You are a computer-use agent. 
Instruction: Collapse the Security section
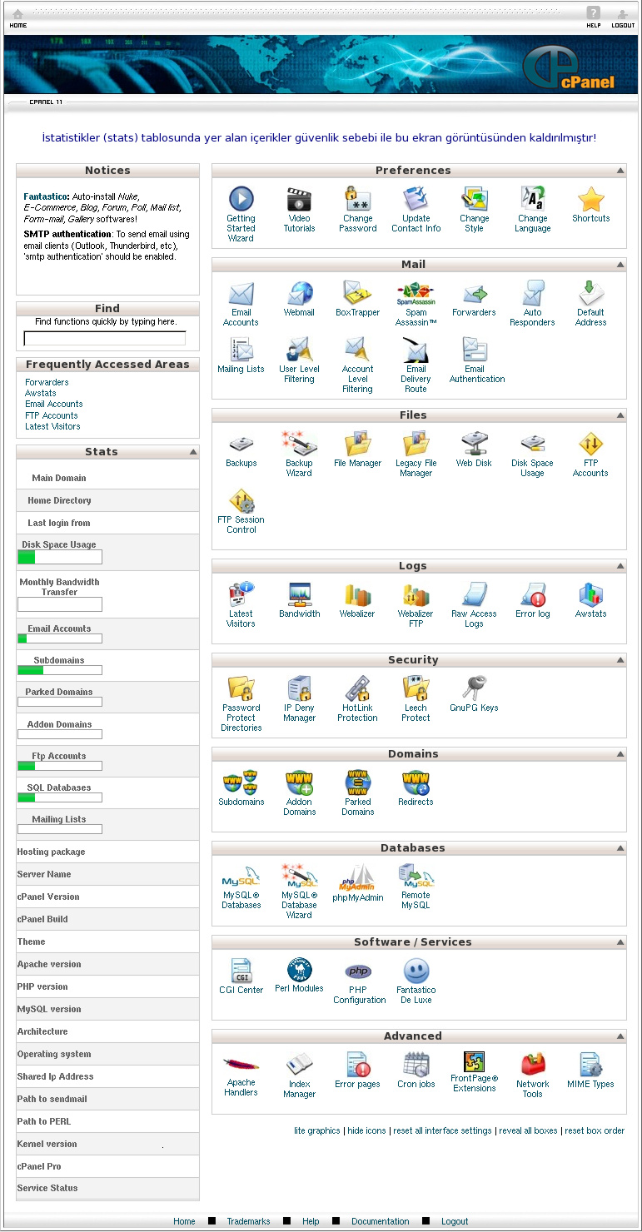(x=620, y=660)
